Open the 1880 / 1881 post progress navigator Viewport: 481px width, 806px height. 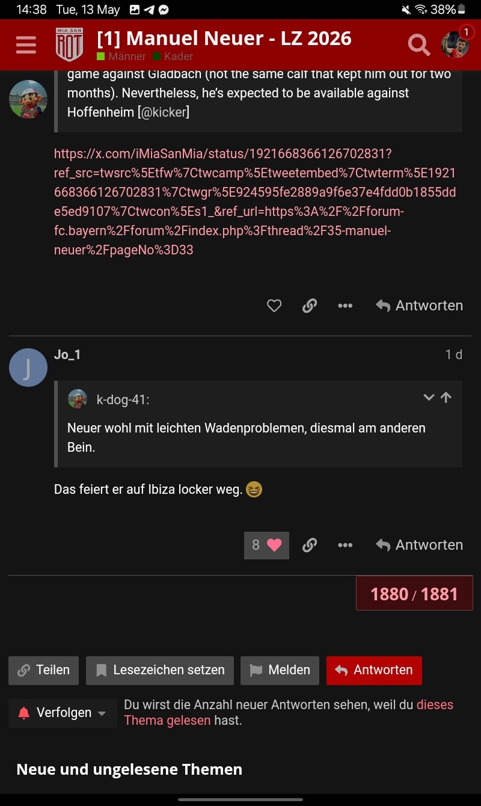[414, 594]
